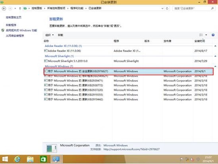
Task: Collapse the Microsoft Windows group
Action: pyautogui.click(x=215, y=66)
